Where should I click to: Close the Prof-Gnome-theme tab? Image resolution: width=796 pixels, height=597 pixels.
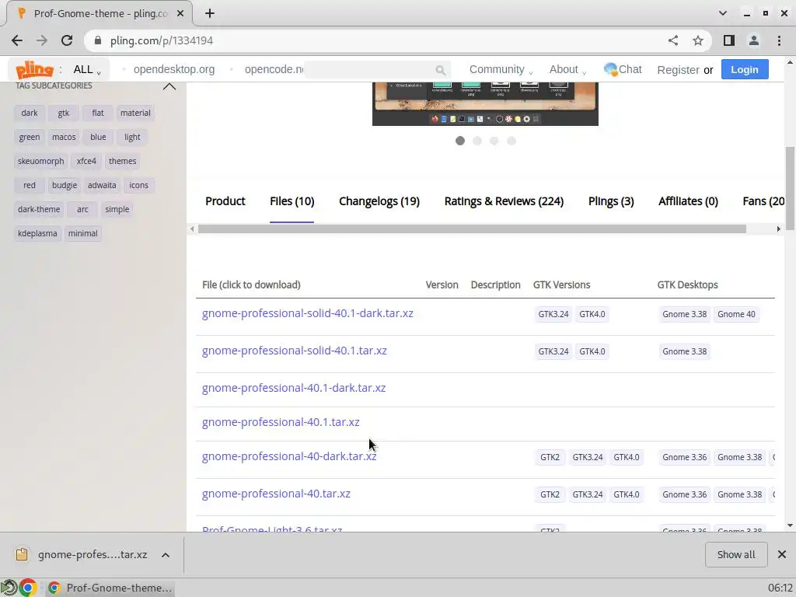pyautogui.click(x=180, y=14)
